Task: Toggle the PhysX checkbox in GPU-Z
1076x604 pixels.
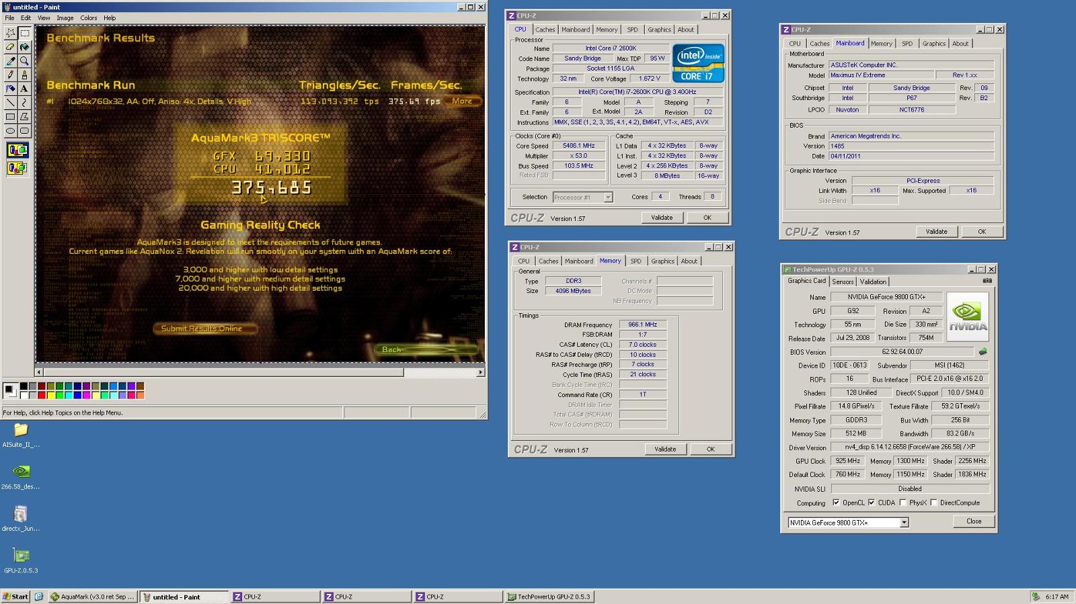Action: tap(903, 503)
